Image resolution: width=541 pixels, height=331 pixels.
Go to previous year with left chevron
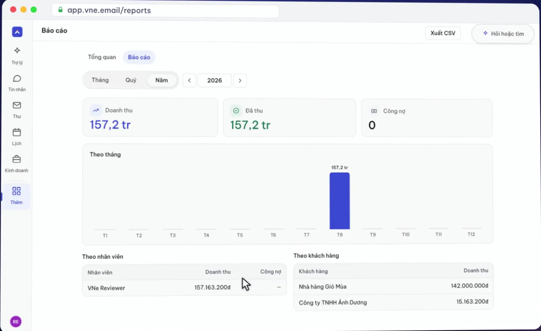pos(189,80)
